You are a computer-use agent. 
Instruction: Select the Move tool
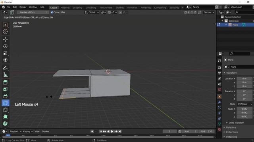coord(5,39)
